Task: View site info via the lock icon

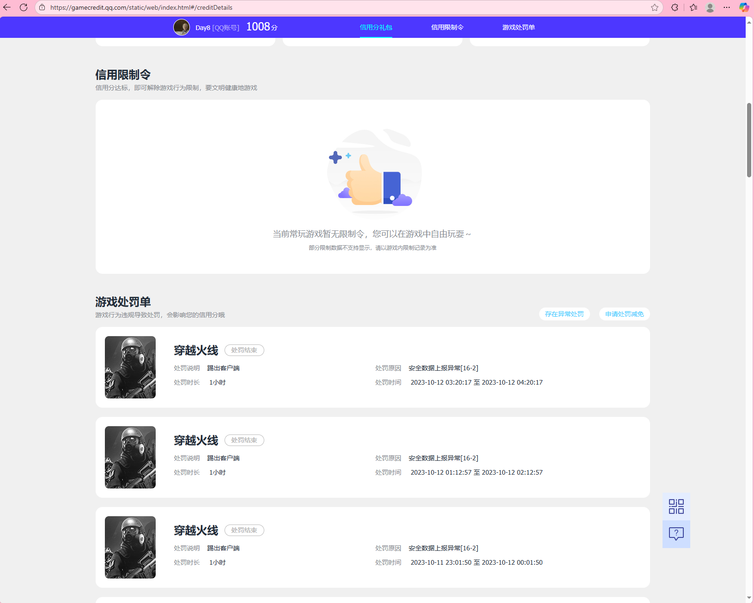Action: click(42, 7)
